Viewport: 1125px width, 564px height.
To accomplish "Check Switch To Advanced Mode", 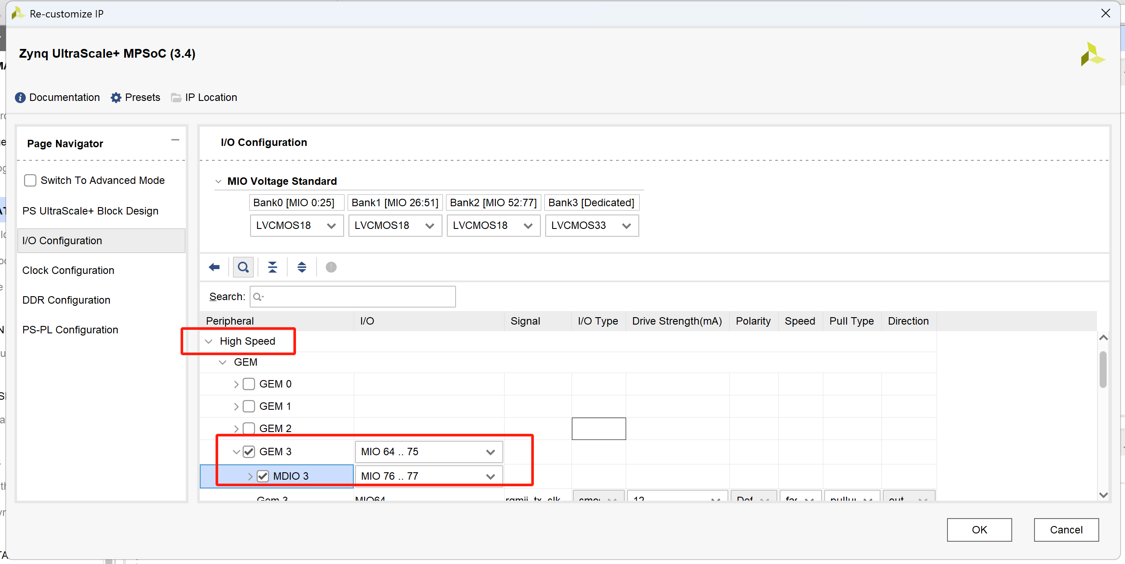I will (x=30, y=180).
